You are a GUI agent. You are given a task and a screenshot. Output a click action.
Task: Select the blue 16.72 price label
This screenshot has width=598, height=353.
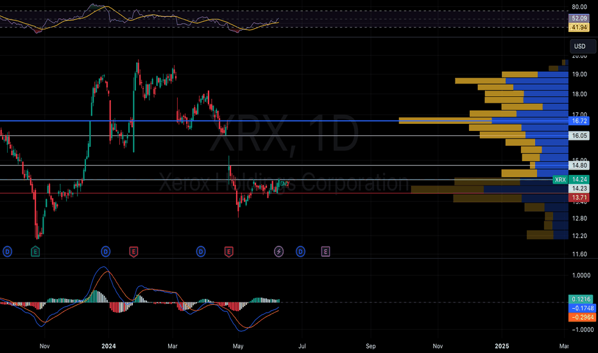click(579, 121)
